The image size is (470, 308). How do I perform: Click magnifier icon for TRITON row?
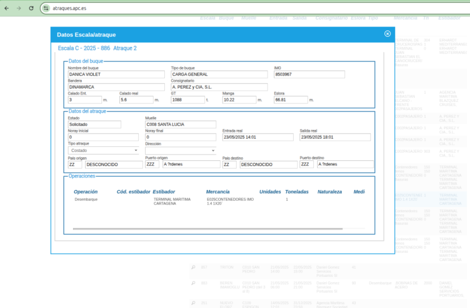(x=193, y=267)
